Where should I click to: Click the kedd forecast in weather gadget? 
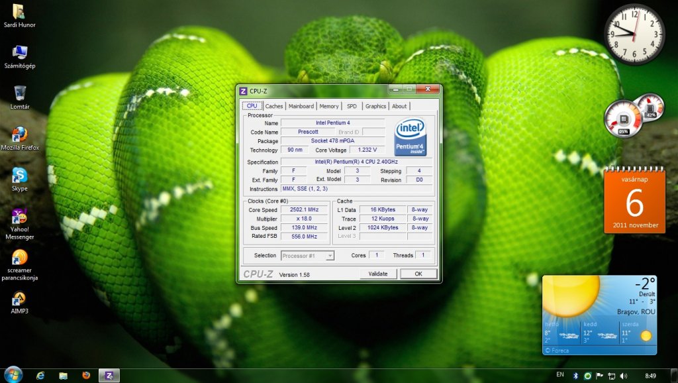coord(600,333)
